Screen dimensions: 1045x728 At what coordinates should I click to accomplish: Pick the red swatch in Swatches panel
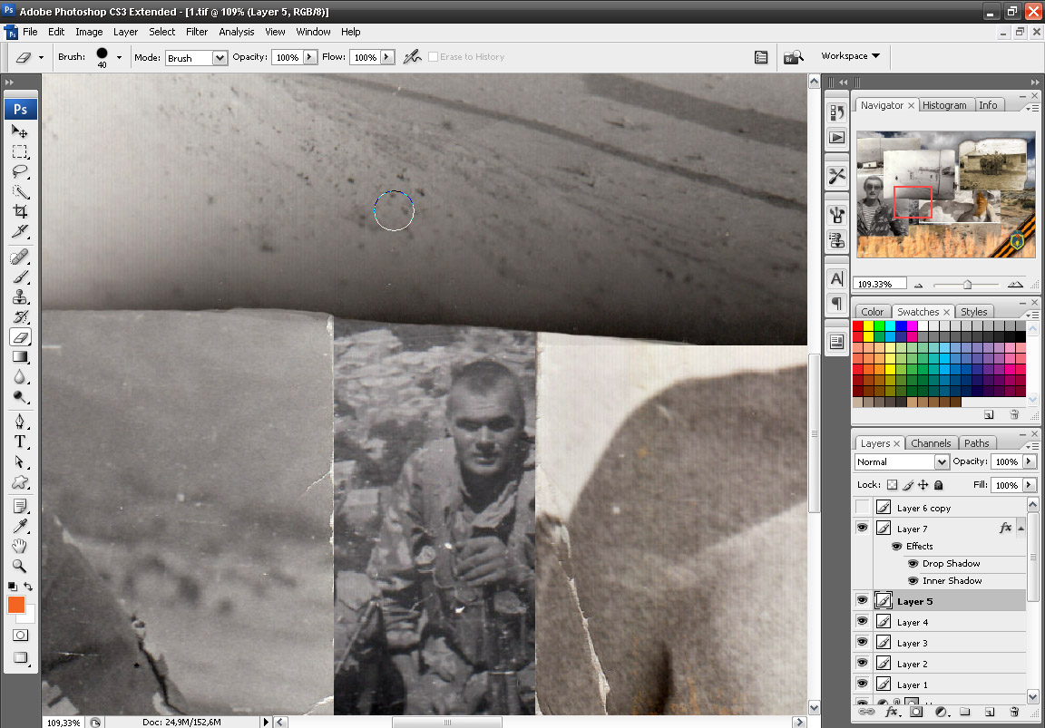tap(858, 326)
